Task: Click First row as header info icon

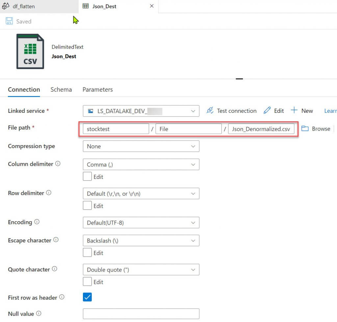Action: 62,297
